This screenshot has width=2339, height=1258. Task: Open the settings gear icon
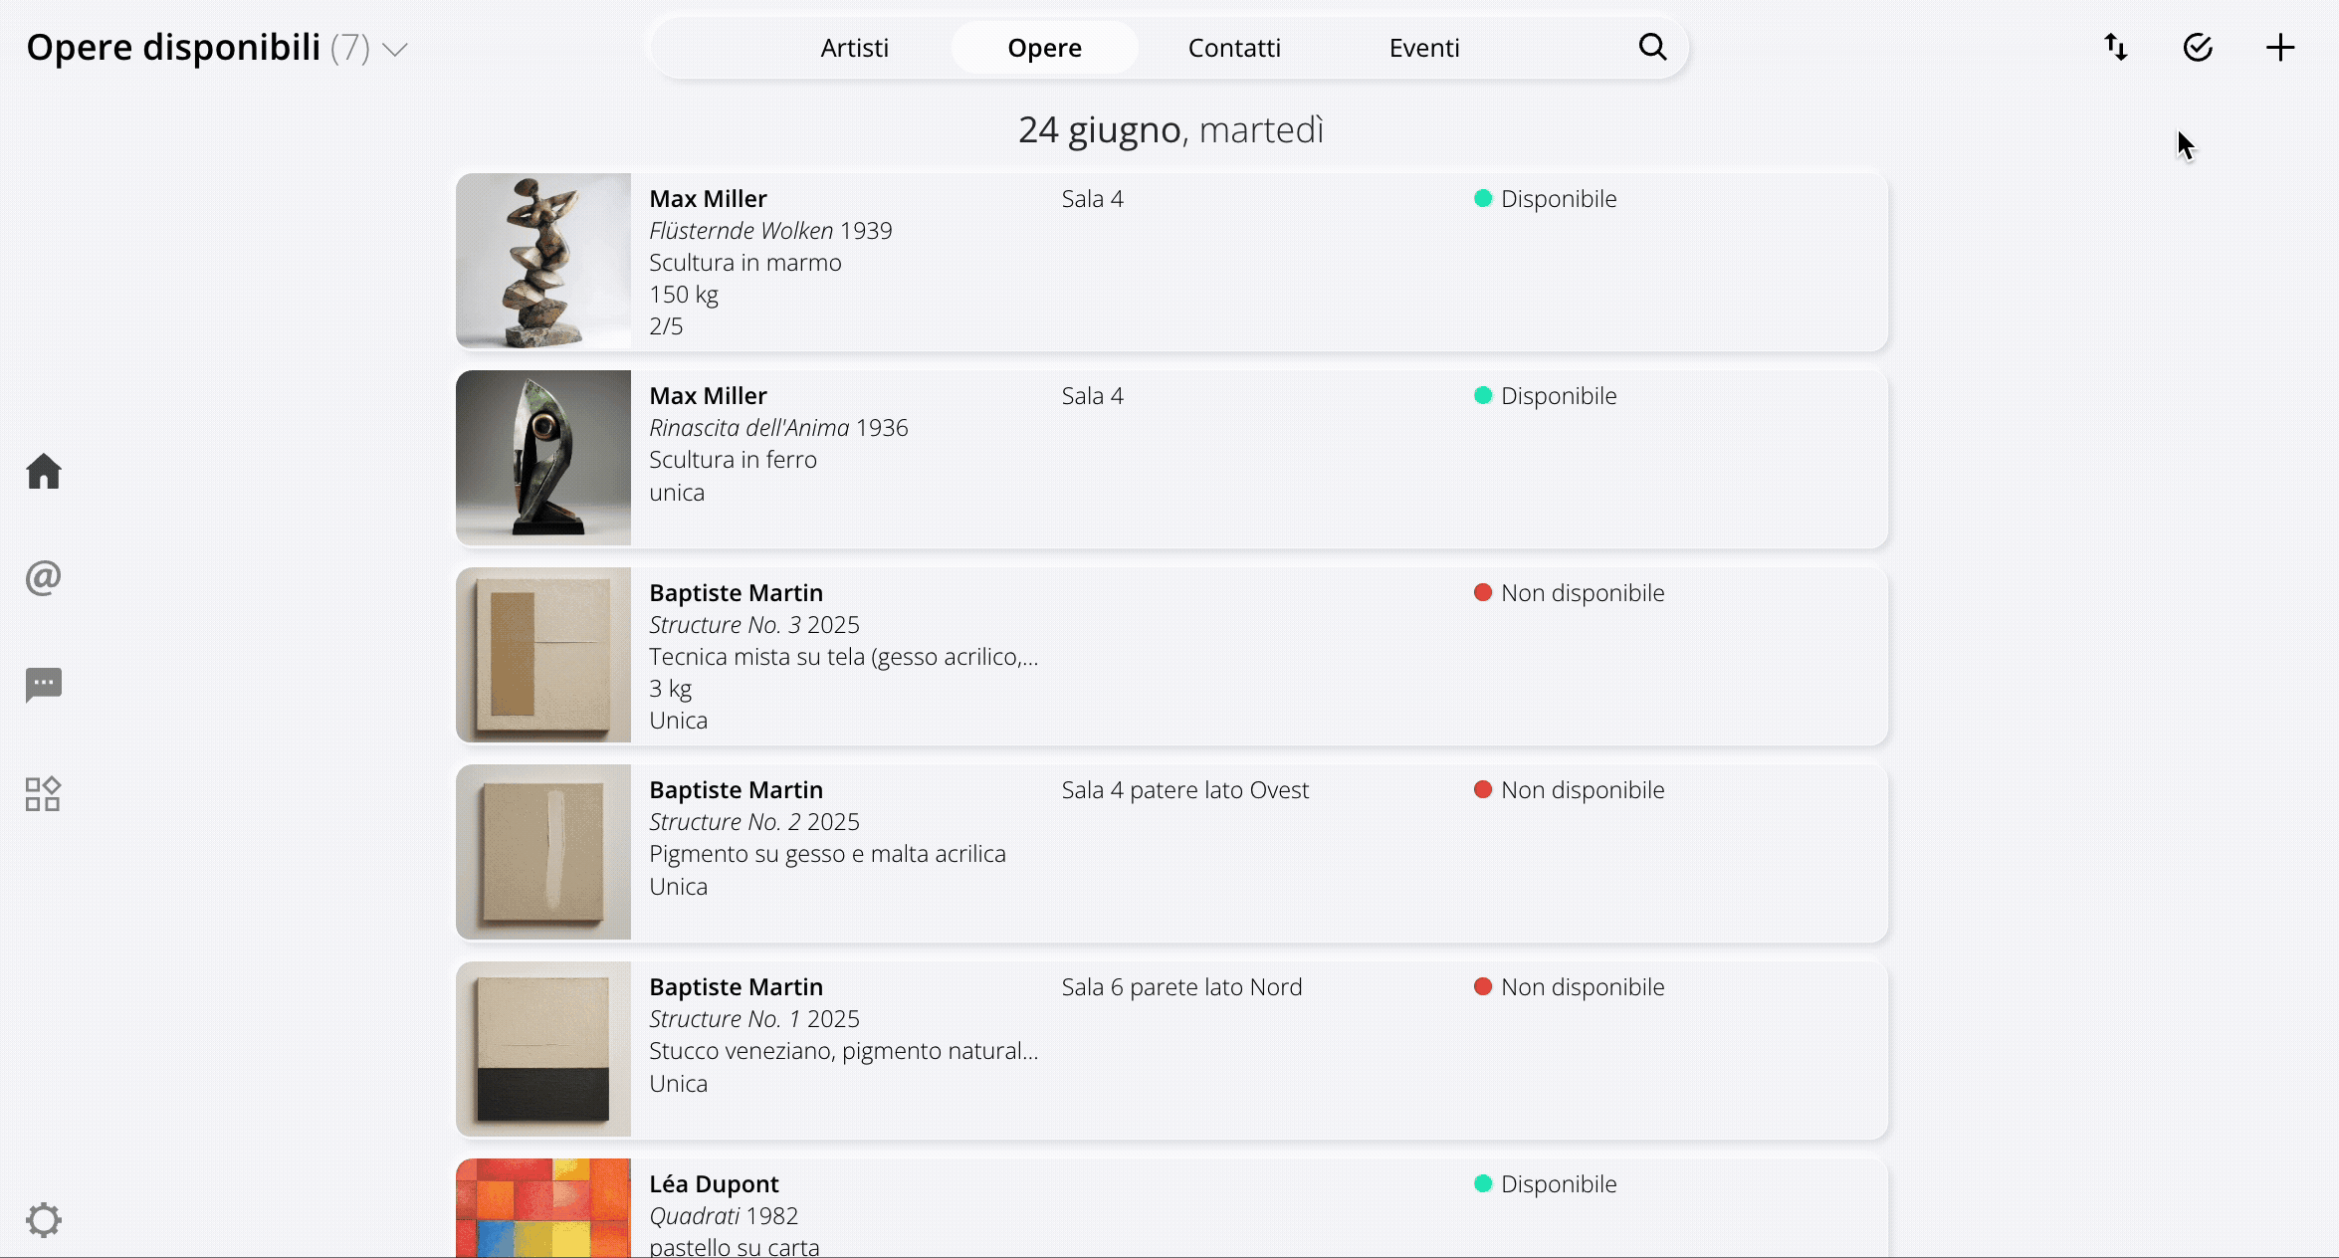pos(45,1219)
